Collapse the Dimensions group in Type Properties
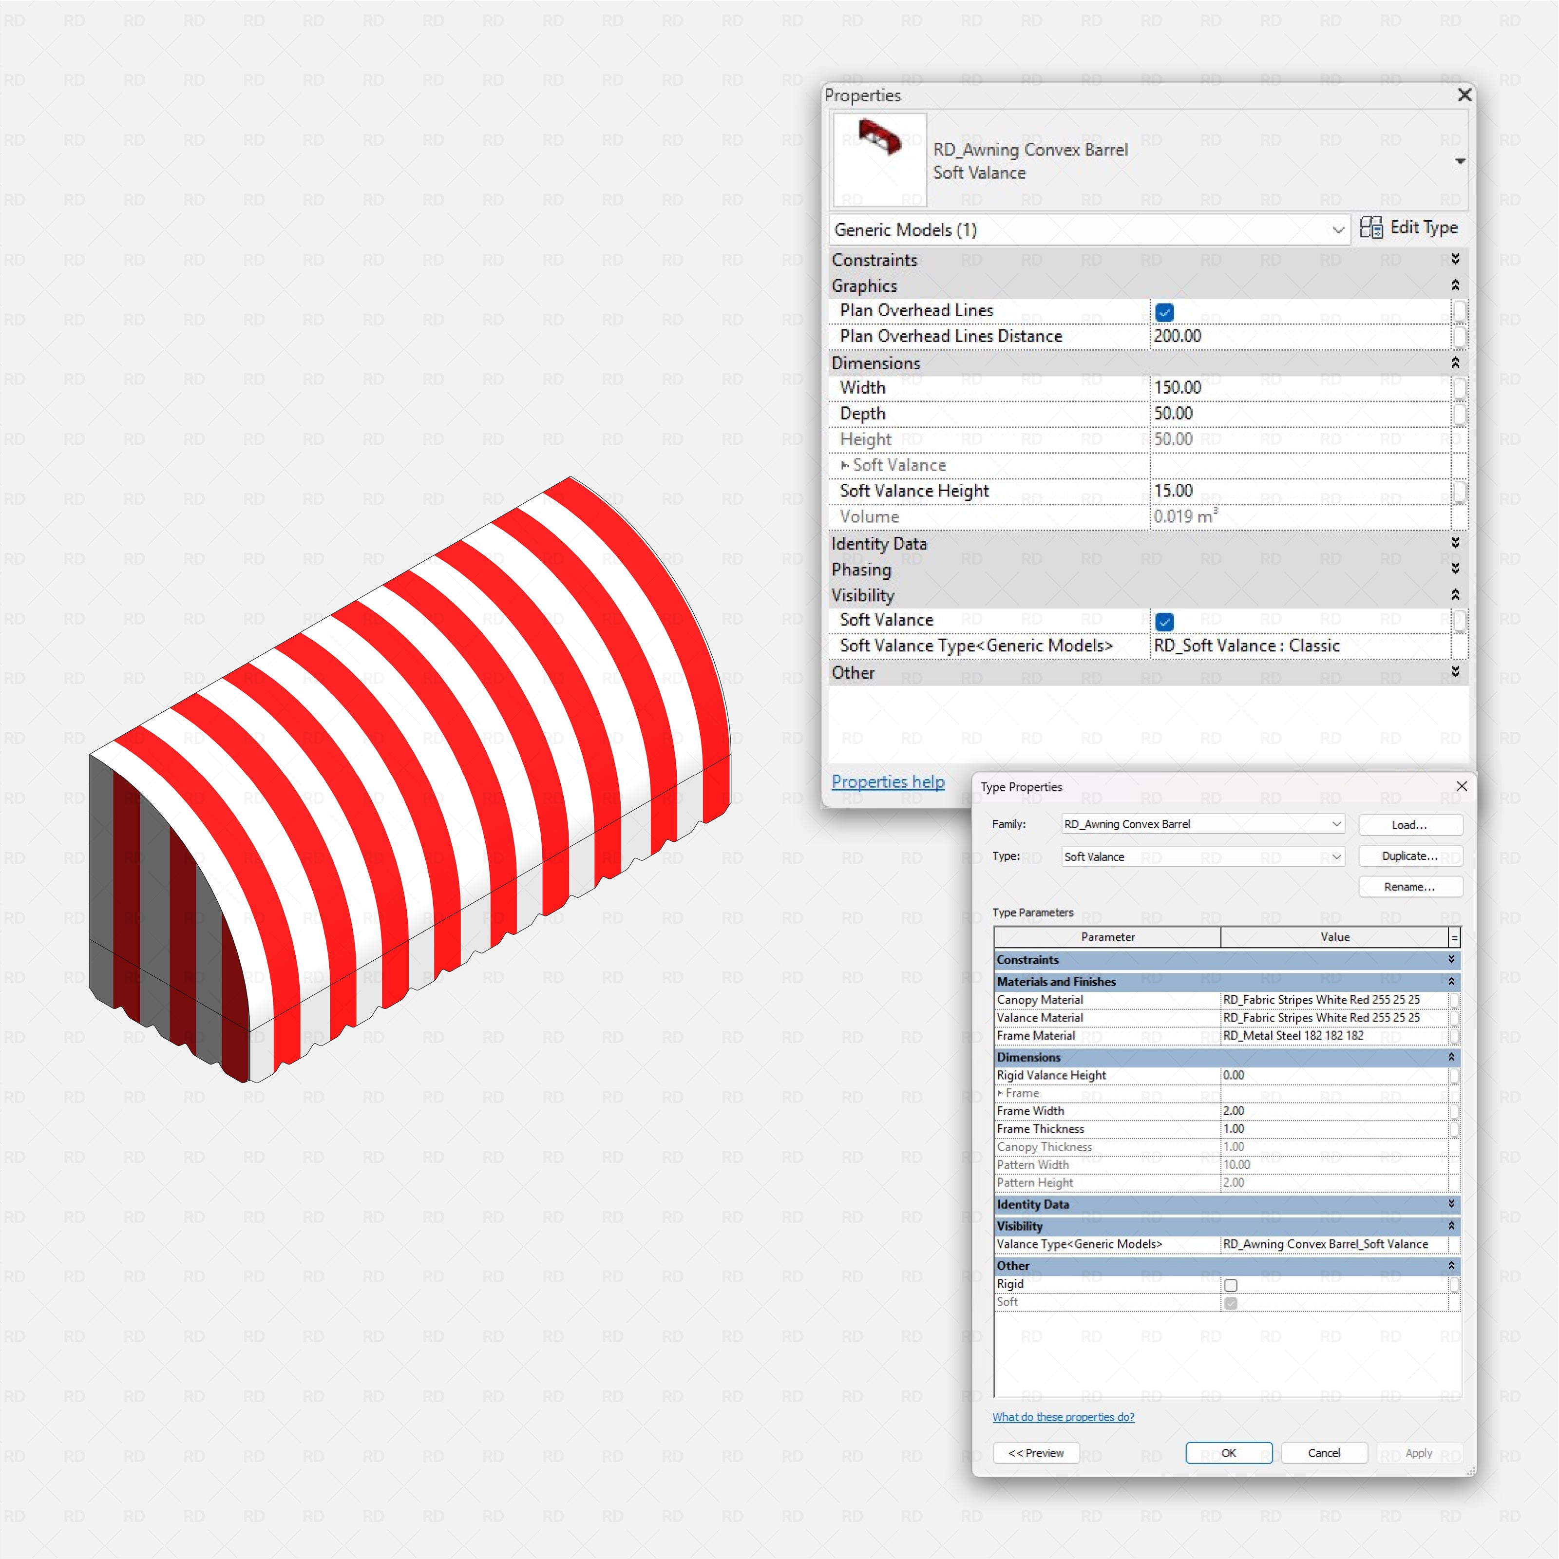Image resolution: width=1559 pixels, height=1559 pixels. (1451, 1057)
